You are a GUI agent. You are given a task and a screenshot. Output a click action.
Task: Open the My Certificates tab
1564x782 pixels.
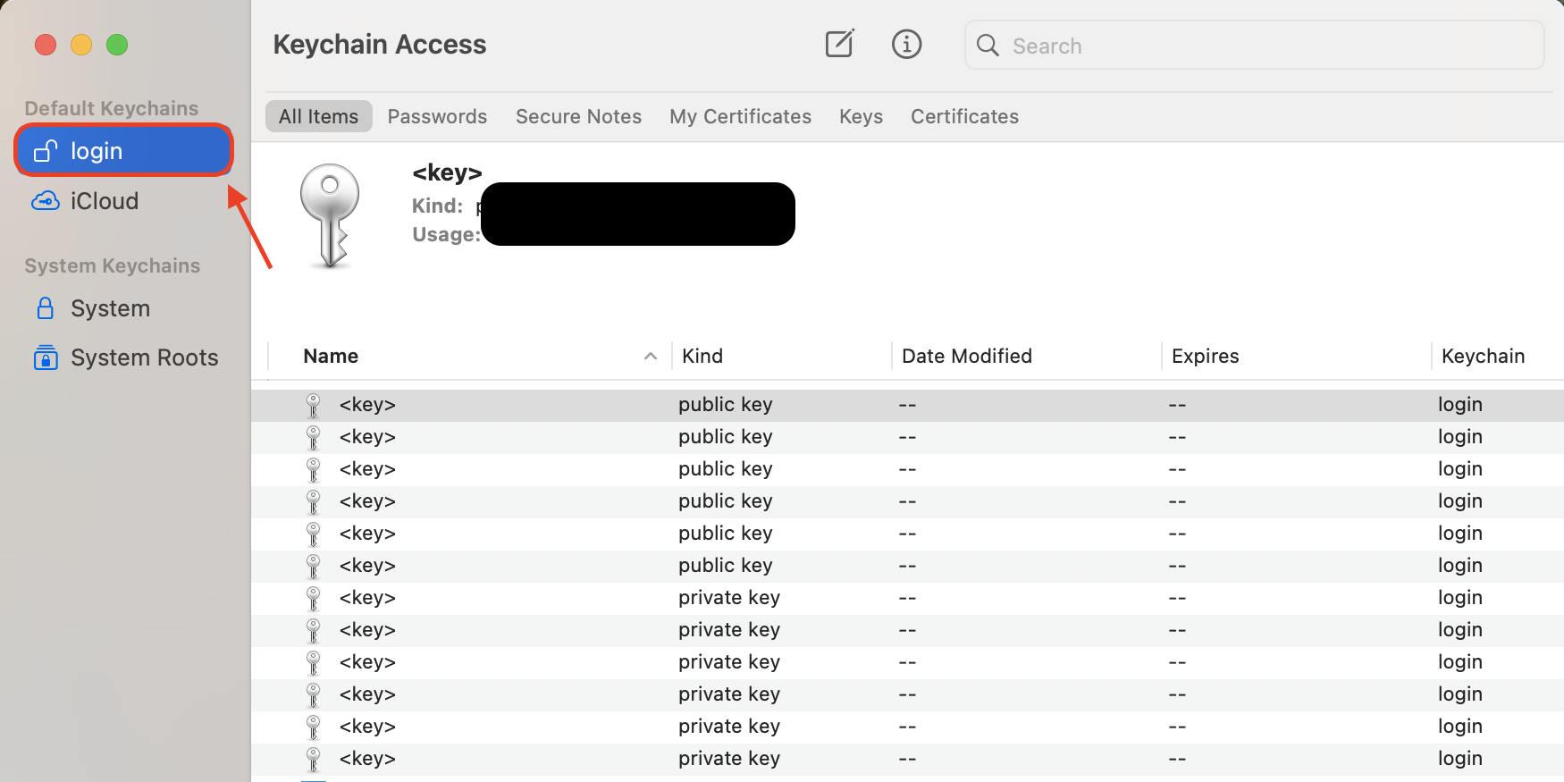[740, 116]
